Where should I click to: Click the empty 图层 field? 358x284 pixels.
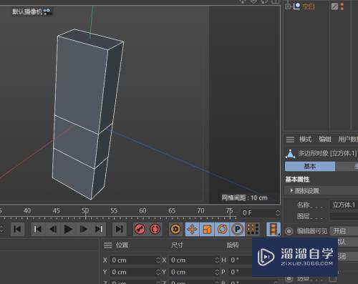point(344,216)
